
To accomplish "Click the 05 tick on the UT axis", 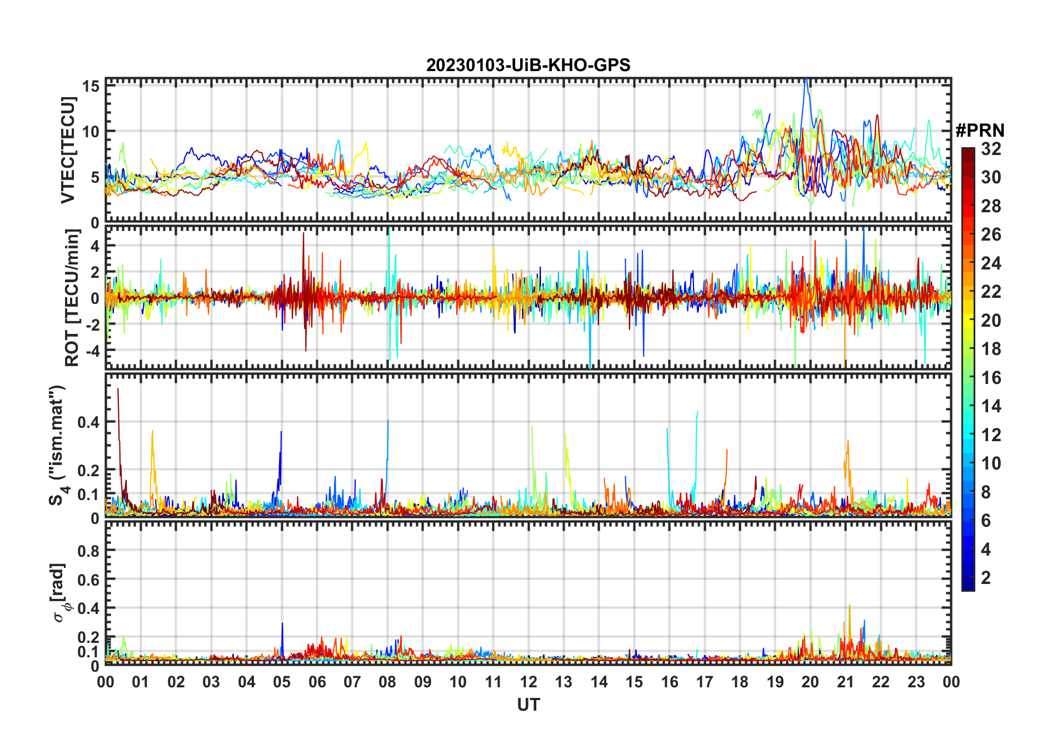I will click(282, 681).
